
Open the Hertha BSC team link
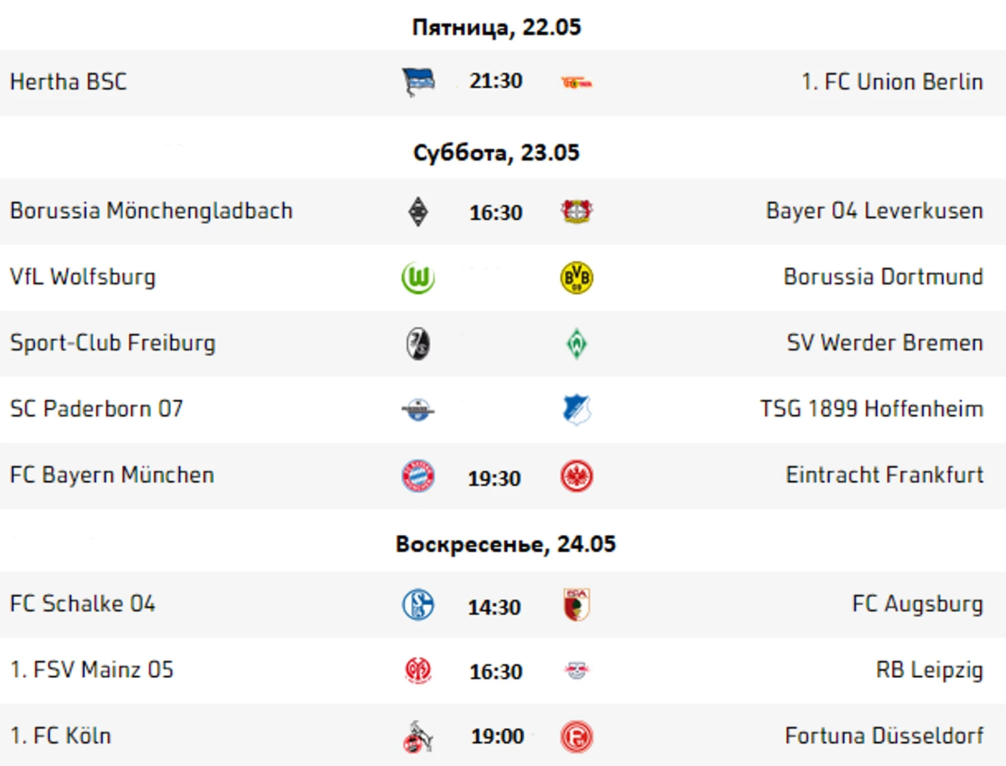(x=68, y=82)
